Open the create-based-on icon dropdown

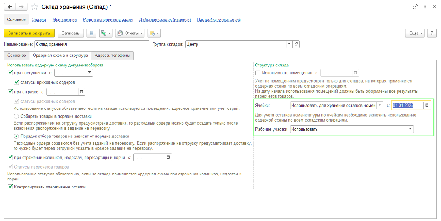106,33
